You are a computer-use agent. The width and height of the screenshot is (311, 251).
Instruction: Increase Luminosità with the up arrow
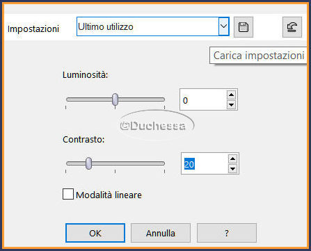point(231,95)
